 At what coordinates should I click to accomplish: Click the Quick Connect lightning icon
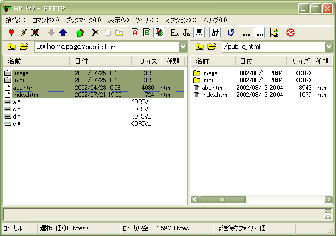click(23, 32)
